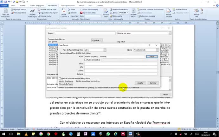This screenshot has width=219, height=137.
Task: Open Chrome from the Windows taskbar
Action: click(x=48, y=134)
